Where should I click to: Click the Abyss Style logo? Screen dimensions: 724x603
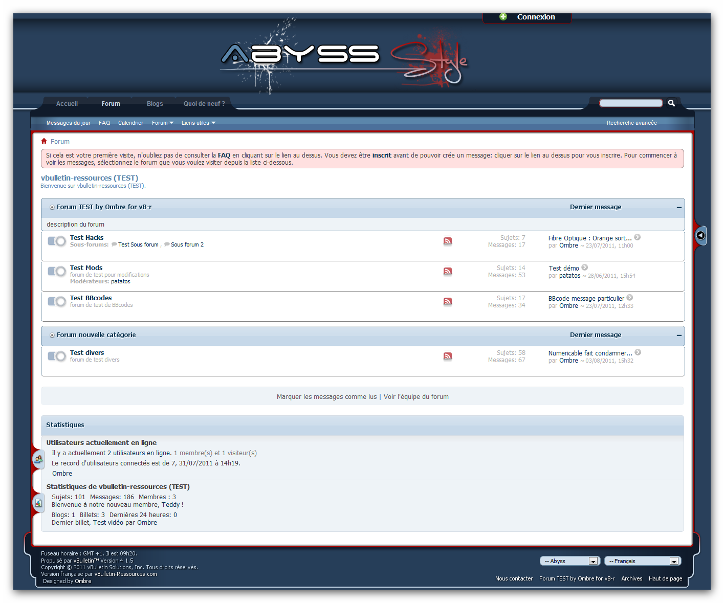(x=344, y=57)
